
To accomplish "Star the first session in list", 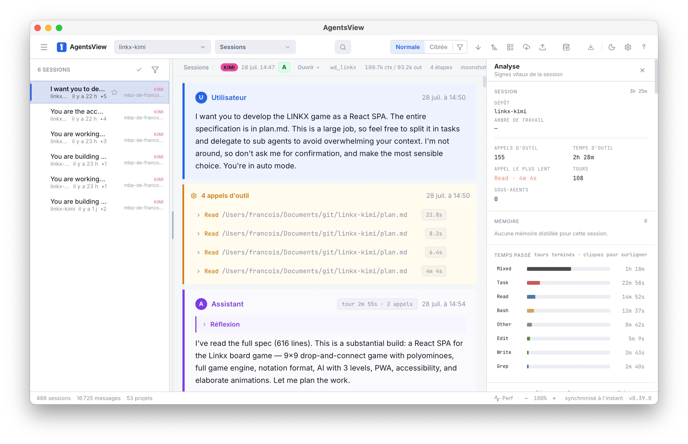I will coord(114,92).
